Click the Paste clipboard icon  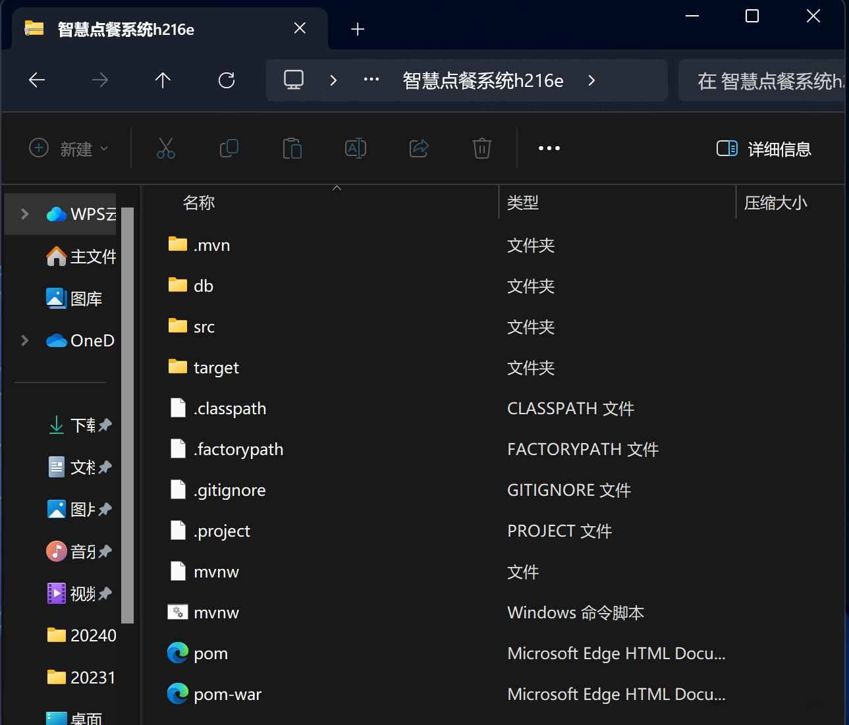(x=292, y=149)
